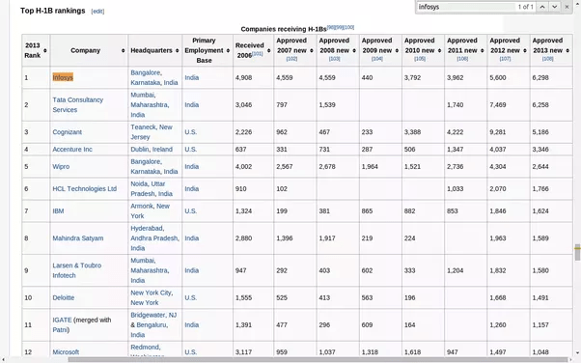
Task: Open the IBM company link
Action: coord(58,211)
